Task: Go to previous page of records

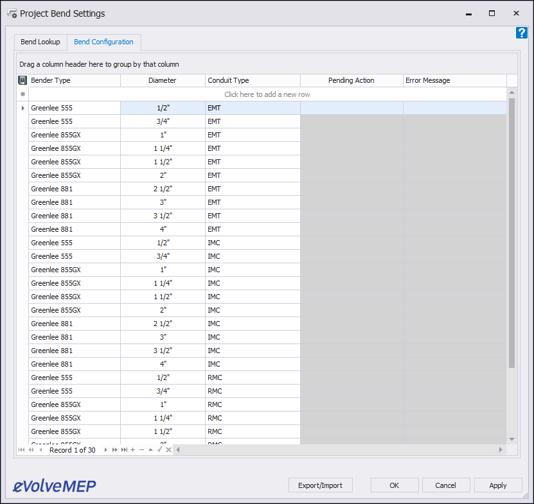Action: (x=31, y=450)
